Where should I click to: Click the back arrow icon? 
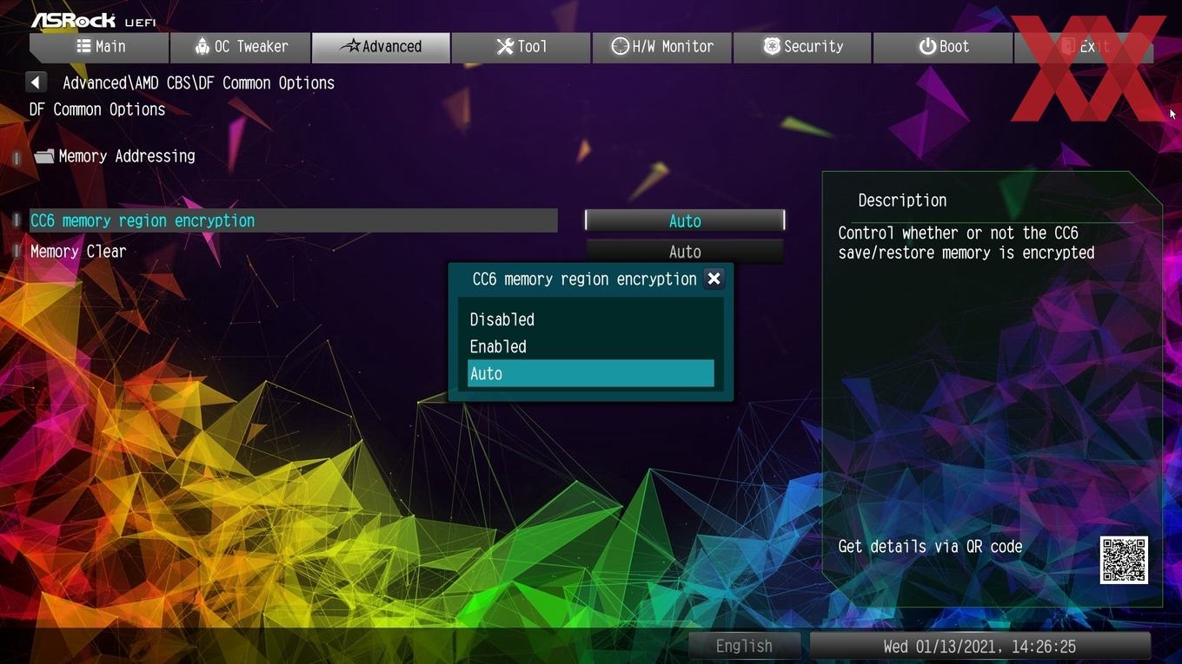pos(36,82)
